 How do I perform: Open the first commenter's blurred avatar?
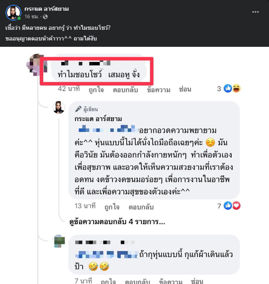point(36,63)
